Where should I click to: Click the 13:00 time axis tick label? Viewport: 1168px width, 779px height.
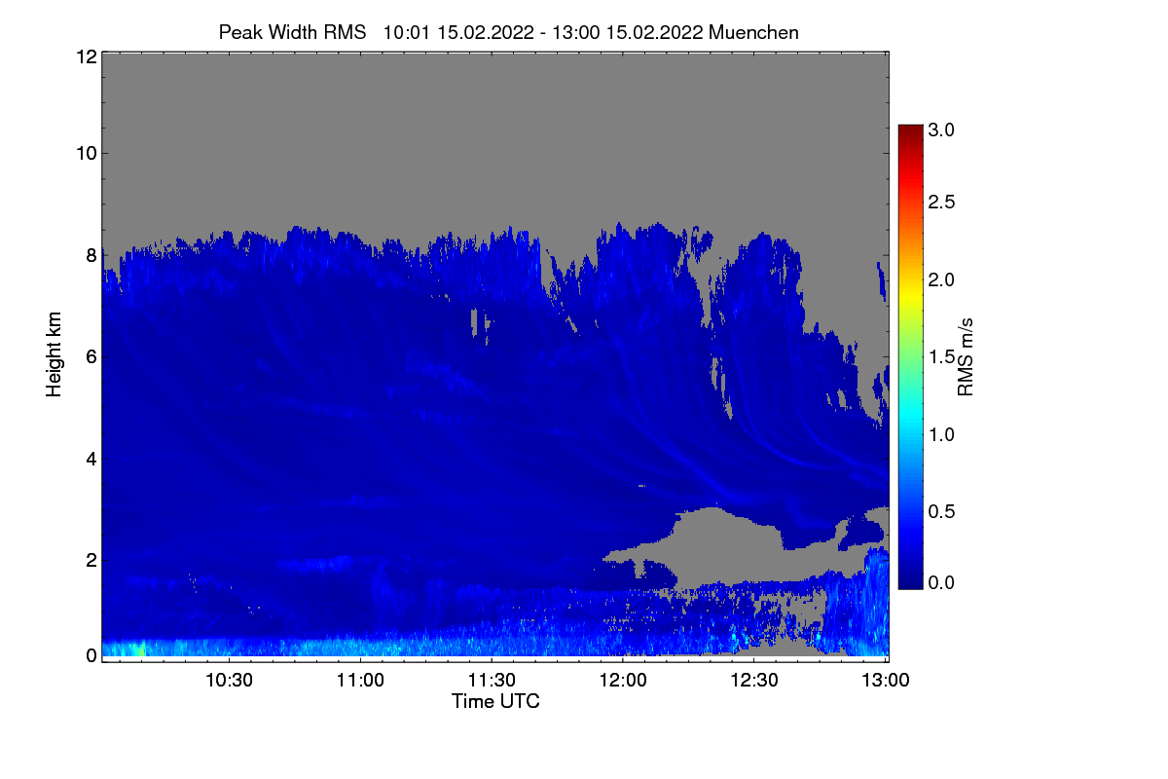coord(885,681)
